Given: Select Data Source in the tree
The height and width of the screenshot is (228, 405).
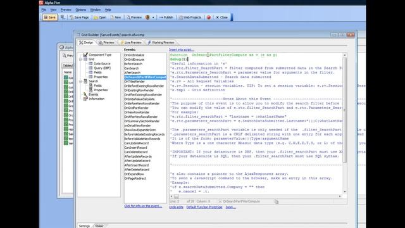Looking at the screenshot, I should pyautogui.click(x=102, y=63).
